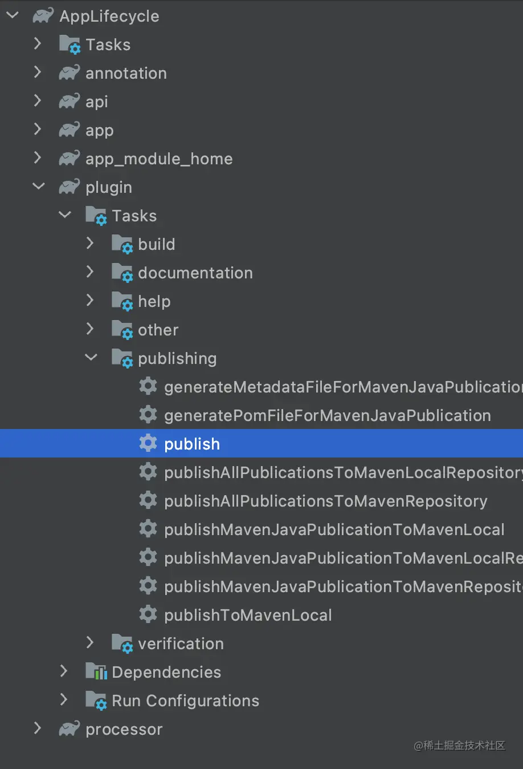Image resolution: width=523 pixels, height=769 pixels.
Task: Expand the top-level Tasks folder under AppLifecycle
Action: coord(38,43)
